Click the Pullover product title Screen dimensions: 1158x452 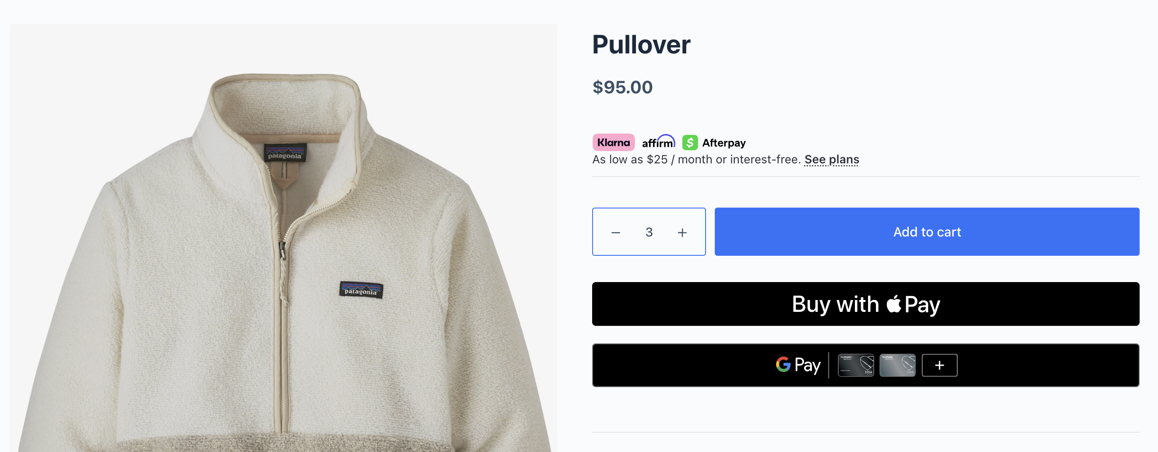641,45
